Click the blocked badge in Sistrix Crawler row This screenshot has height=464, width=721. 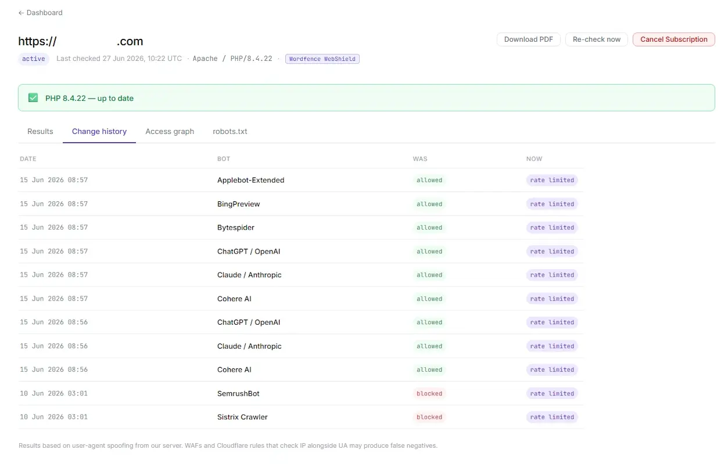[429, 417]
